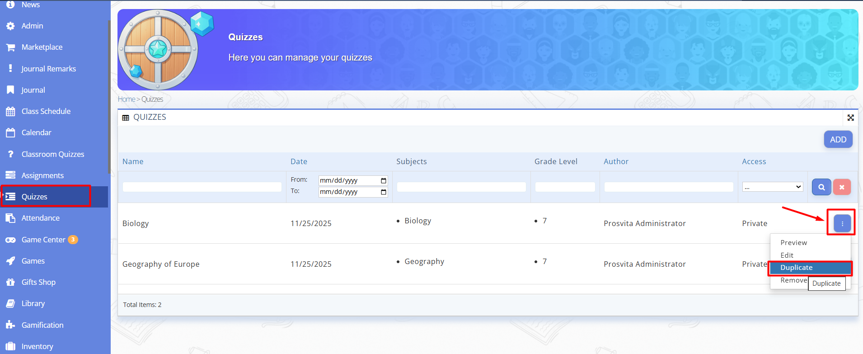The image size is (863, 354).
Task: Click the Name filter input field
Action: (202, 187)
